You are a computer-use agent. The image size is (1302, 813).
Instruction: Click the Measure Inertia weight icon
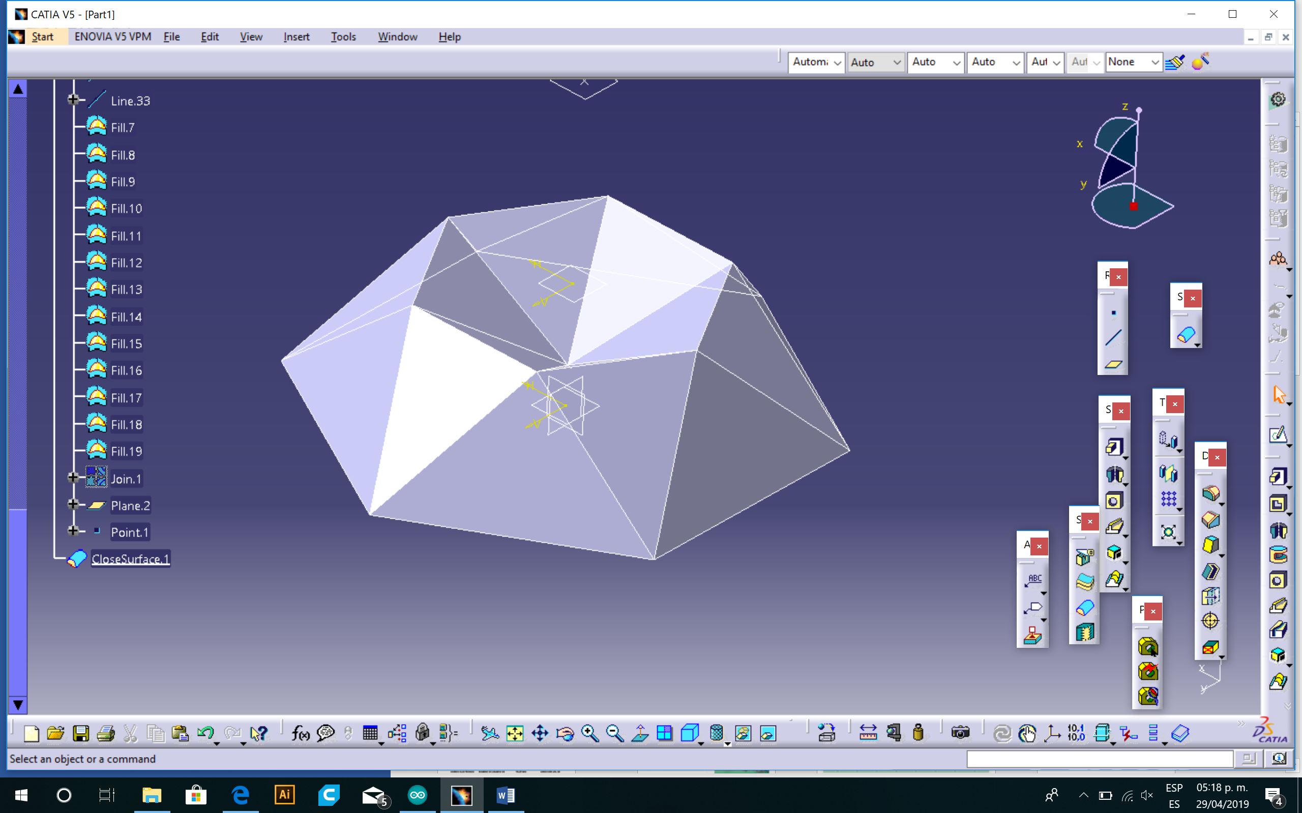[919, 733]
